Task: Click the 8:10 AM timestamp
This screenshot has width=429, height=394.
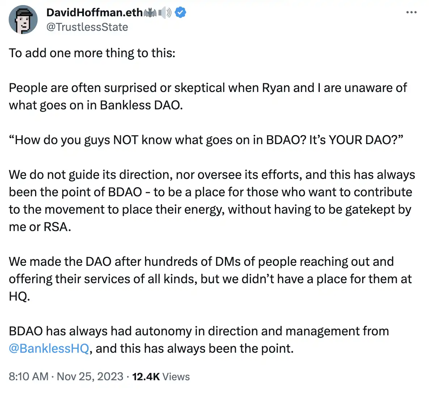Action: coord(28,377)
